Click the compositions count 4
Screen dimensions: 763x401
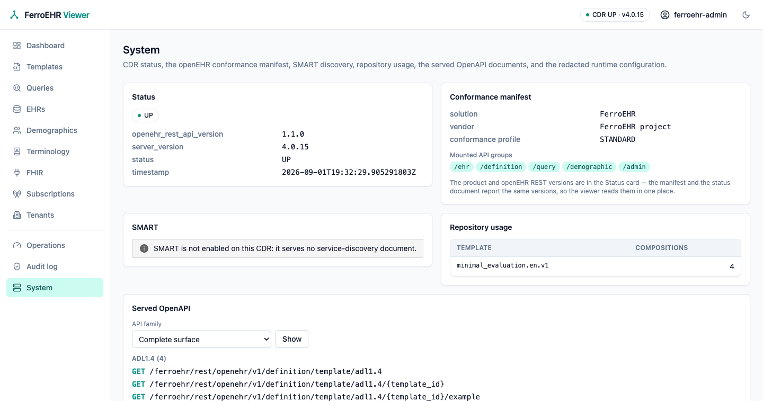[732, 266]
